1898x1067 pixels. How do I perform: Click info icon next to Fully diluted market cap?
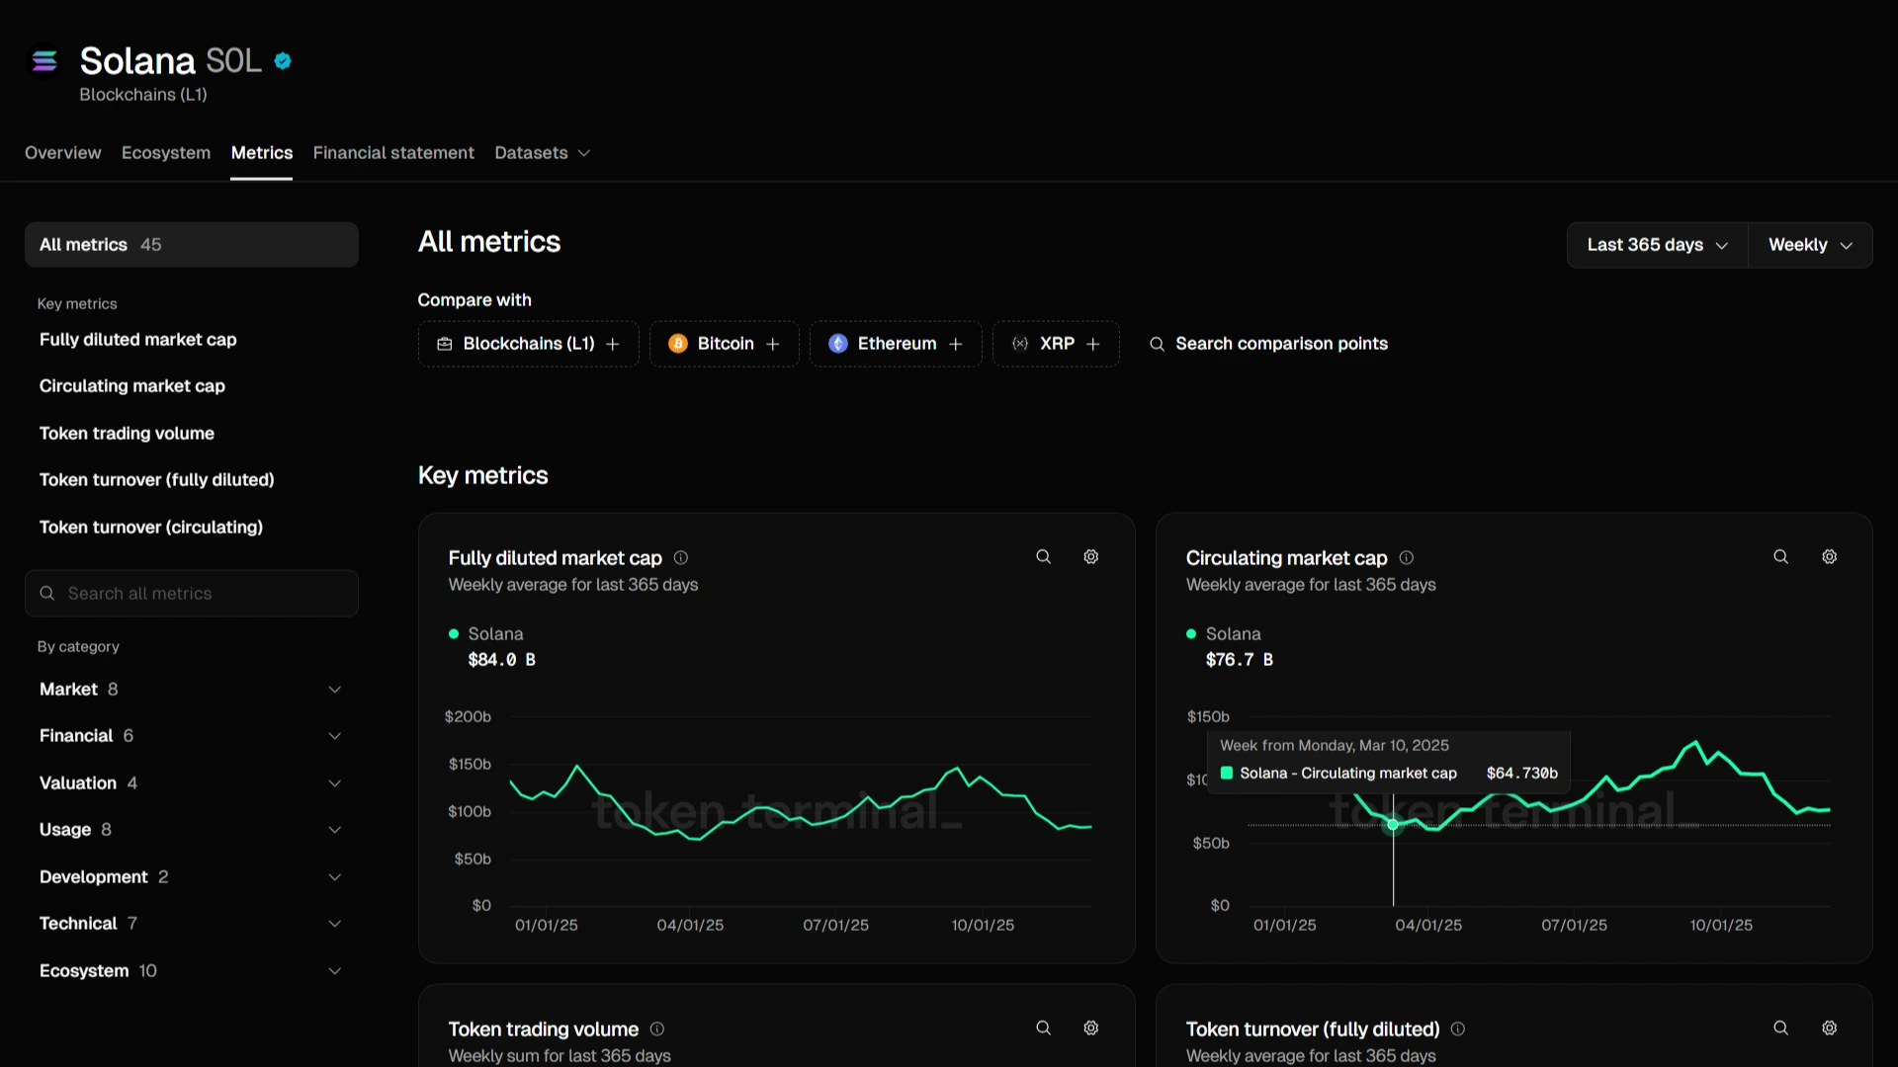[680, 558]
